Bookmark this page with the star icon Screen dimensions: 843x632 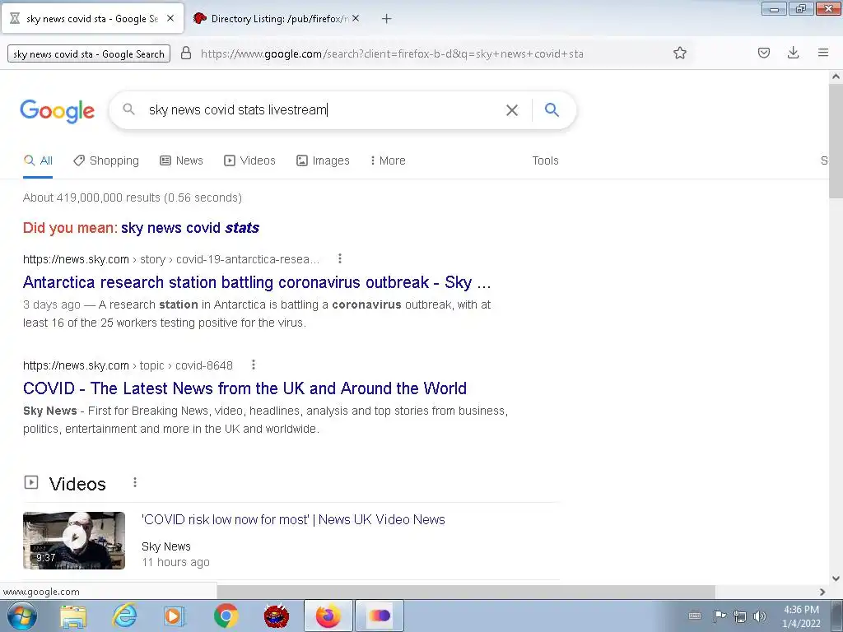680,53
